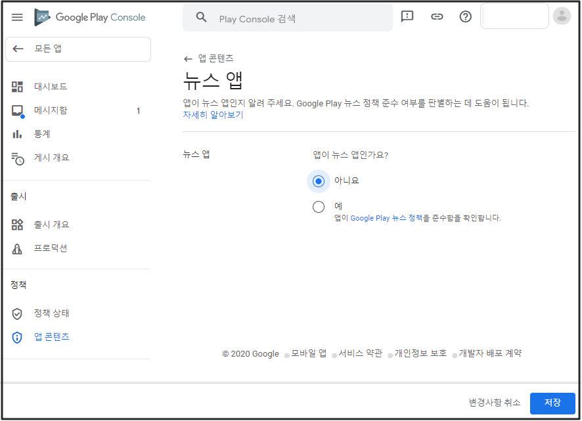Open the help question mark icon

pyautogui.click(x=466, y=17)
